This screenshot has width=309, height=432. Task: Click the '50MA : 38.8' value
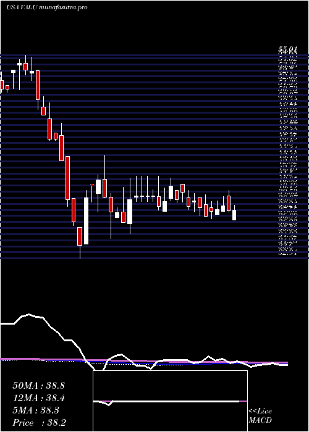(x=38, y=386)
